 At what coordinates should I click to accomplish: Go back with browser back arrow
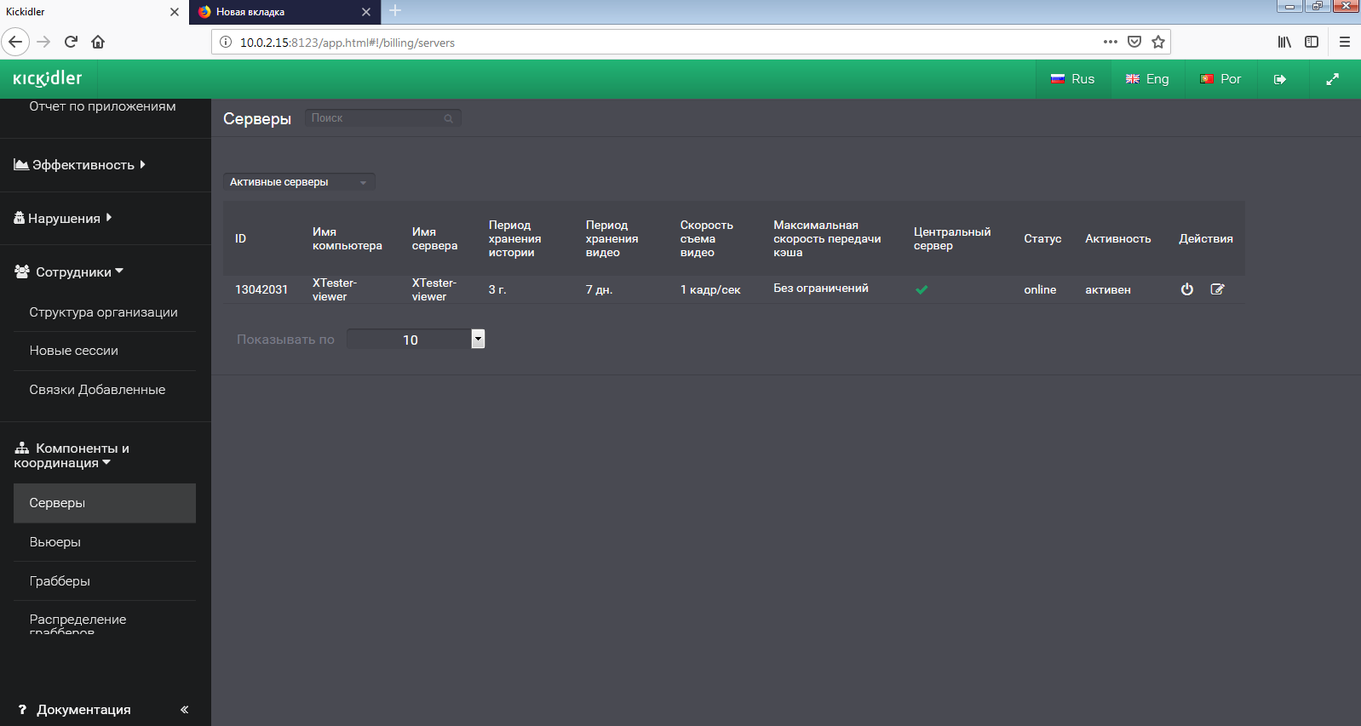tap(15, 42)
